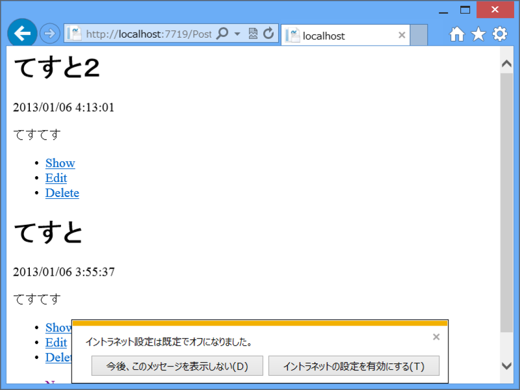Viewport: 520px width, 390px height.
Task: Go back with the browser Back arrow
Action: [x=22, y=33]
